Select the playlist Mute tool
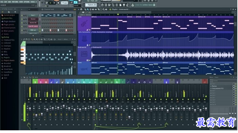Image resolution: width=238 pixels, height=133 pixels. coord(93,9)
